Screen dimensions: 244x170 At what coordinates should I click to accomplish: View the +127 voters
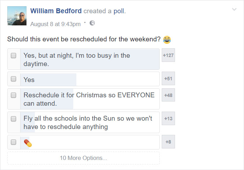coord(168,55)
